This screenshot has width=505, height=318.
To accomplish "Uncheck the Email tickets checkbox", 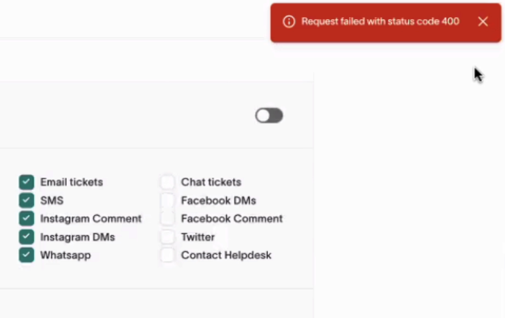I will pos(27,182).
